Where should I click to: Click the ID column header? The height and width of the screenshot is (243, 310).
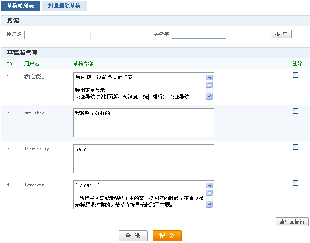point(9,64)
